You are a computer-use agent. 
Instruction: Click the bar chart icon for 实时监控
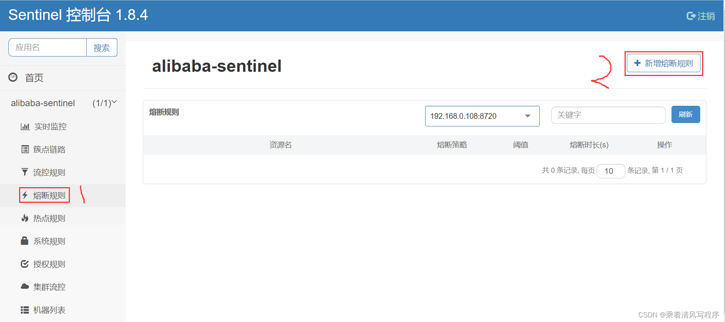pos(25,126)
